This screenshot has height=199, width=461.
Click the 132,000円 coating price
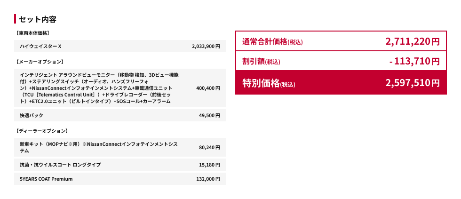point(208,179)
